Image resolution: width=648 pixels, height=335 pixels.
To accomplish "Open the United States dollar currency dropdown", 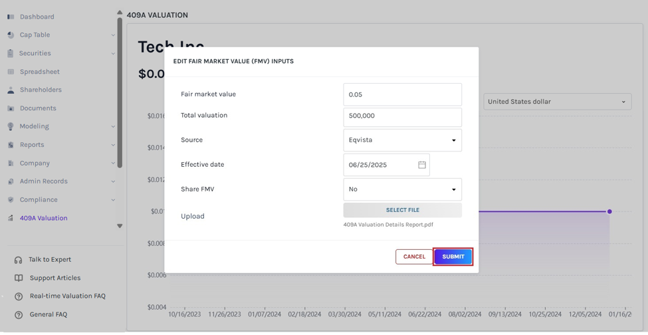I will (558, 102).
